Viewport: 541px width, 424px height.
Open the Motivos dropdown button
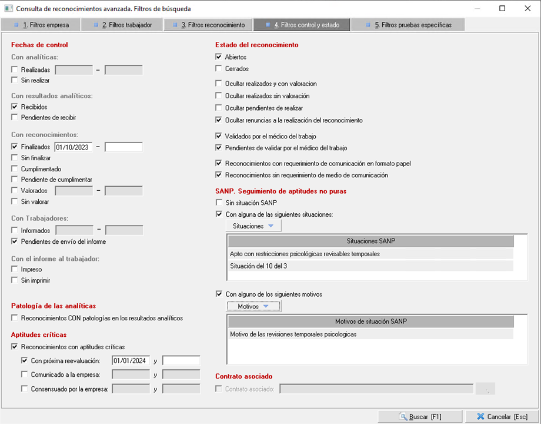(253, 306)
